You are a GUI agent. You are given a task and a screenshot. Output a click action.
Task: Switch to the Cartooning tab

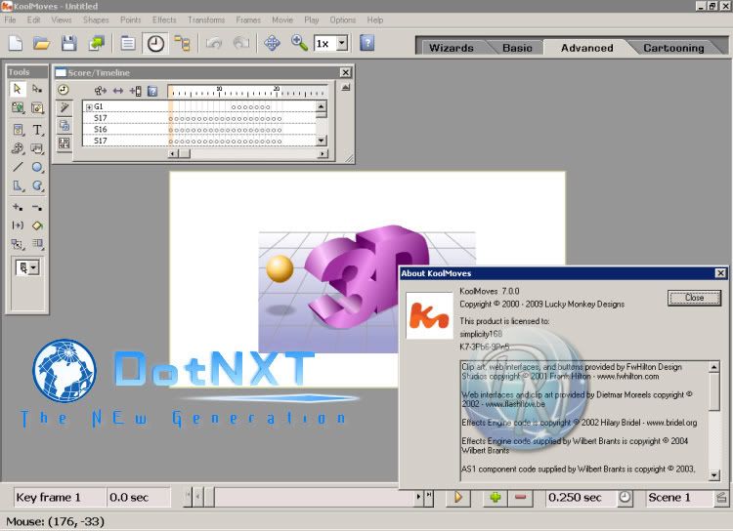coord(673,47)
